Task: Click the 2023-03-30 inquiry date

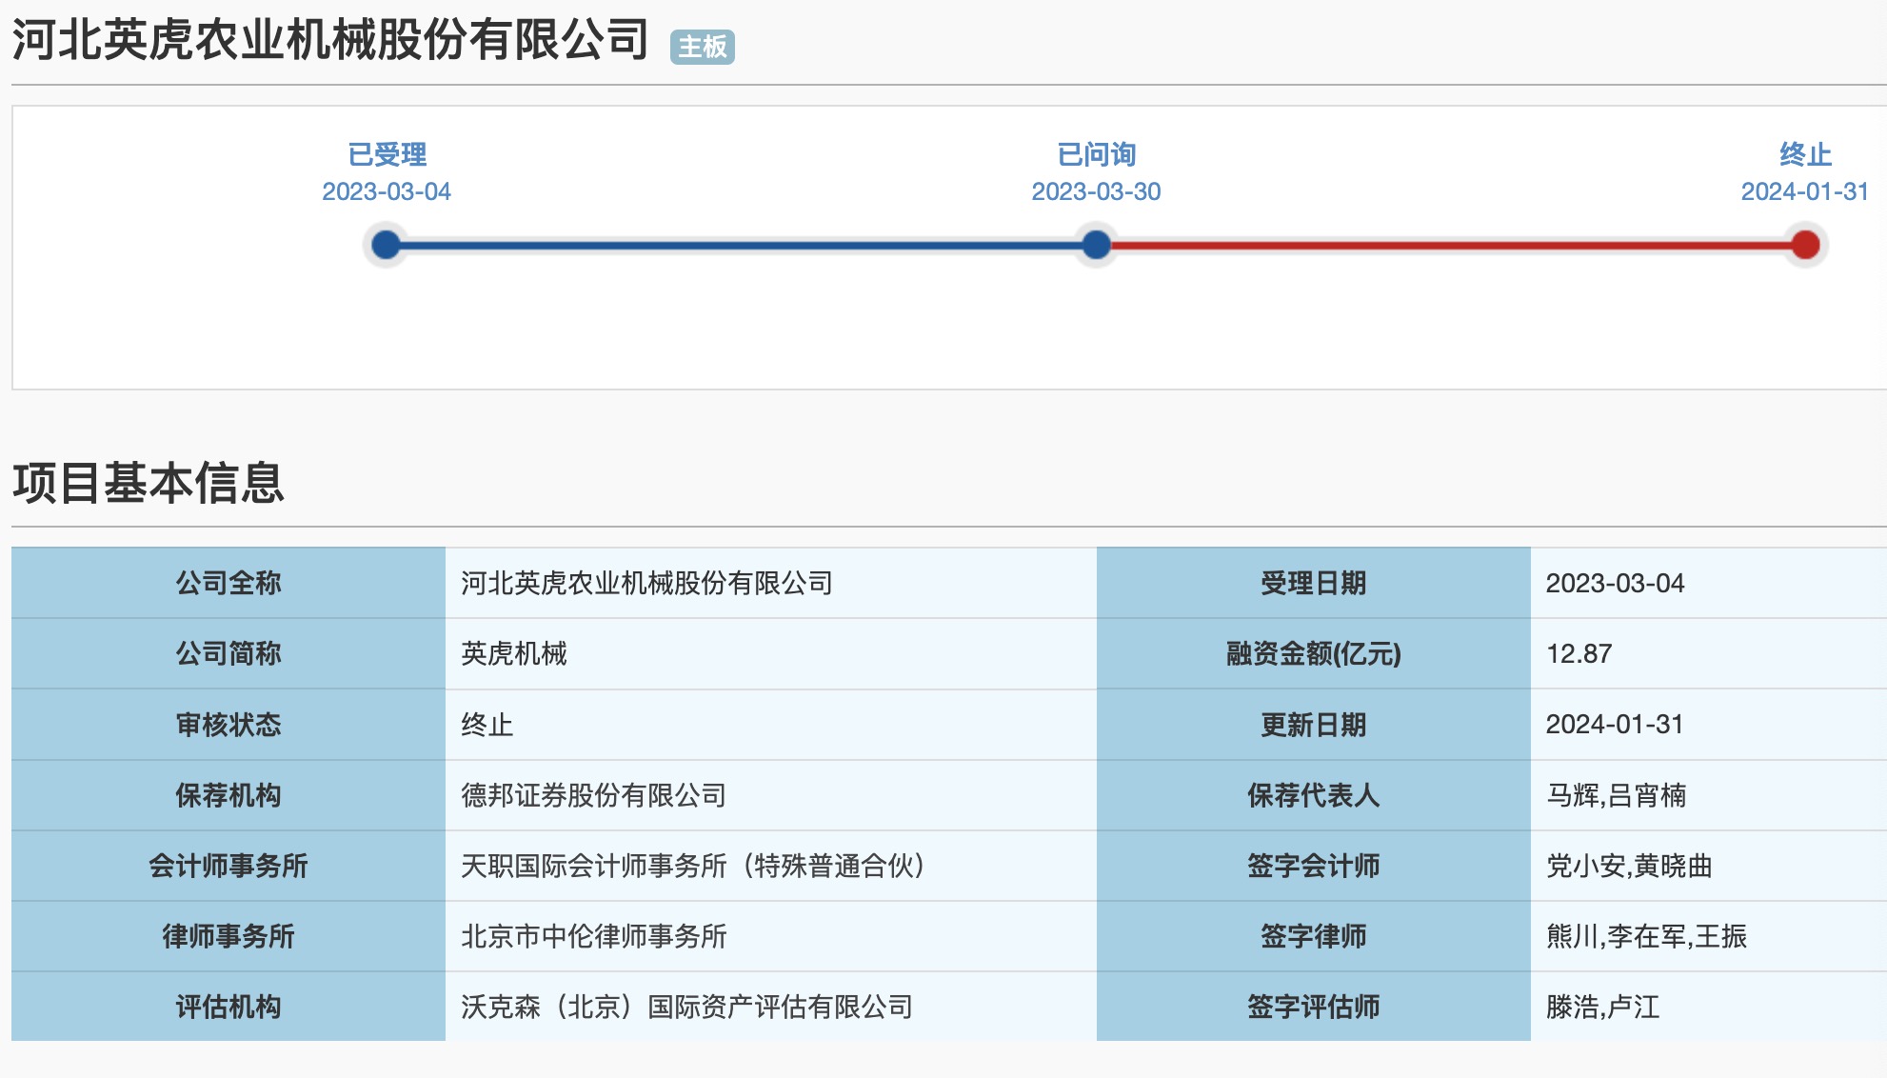Action: 1096,191
